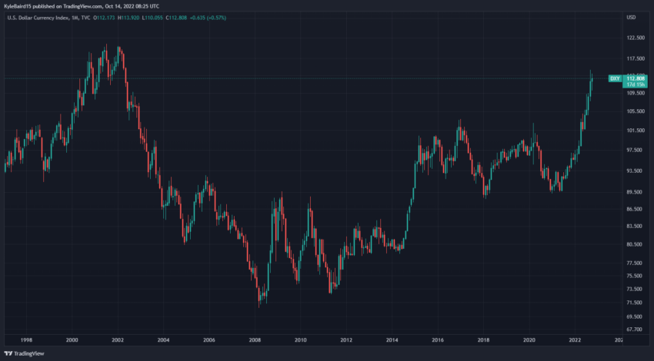Click the 71.500 price axis label
Image resolution: width=654 pixels, height=361 pixels.
636,303
